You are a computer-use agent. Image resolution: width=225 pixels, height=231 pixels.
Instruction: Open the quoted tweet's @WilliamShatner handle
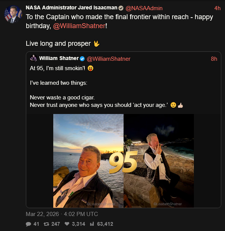click(x=108, y=59)
